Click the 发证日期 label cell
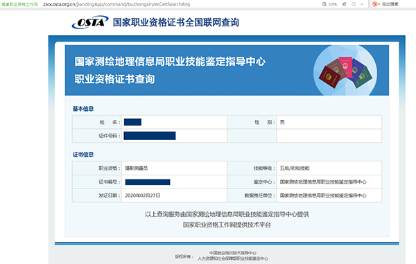The height and width of the screenshot is (264, 416). coord(97,195)
